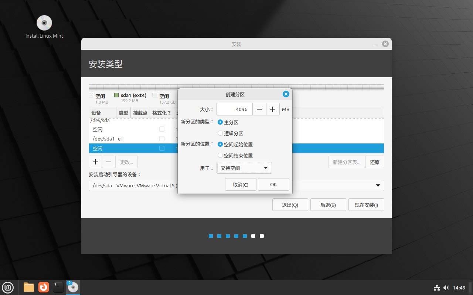Check the format checkbox on the highlighted 空闲 row
This screenshot has width=473, height=295.
click(161, 148)
